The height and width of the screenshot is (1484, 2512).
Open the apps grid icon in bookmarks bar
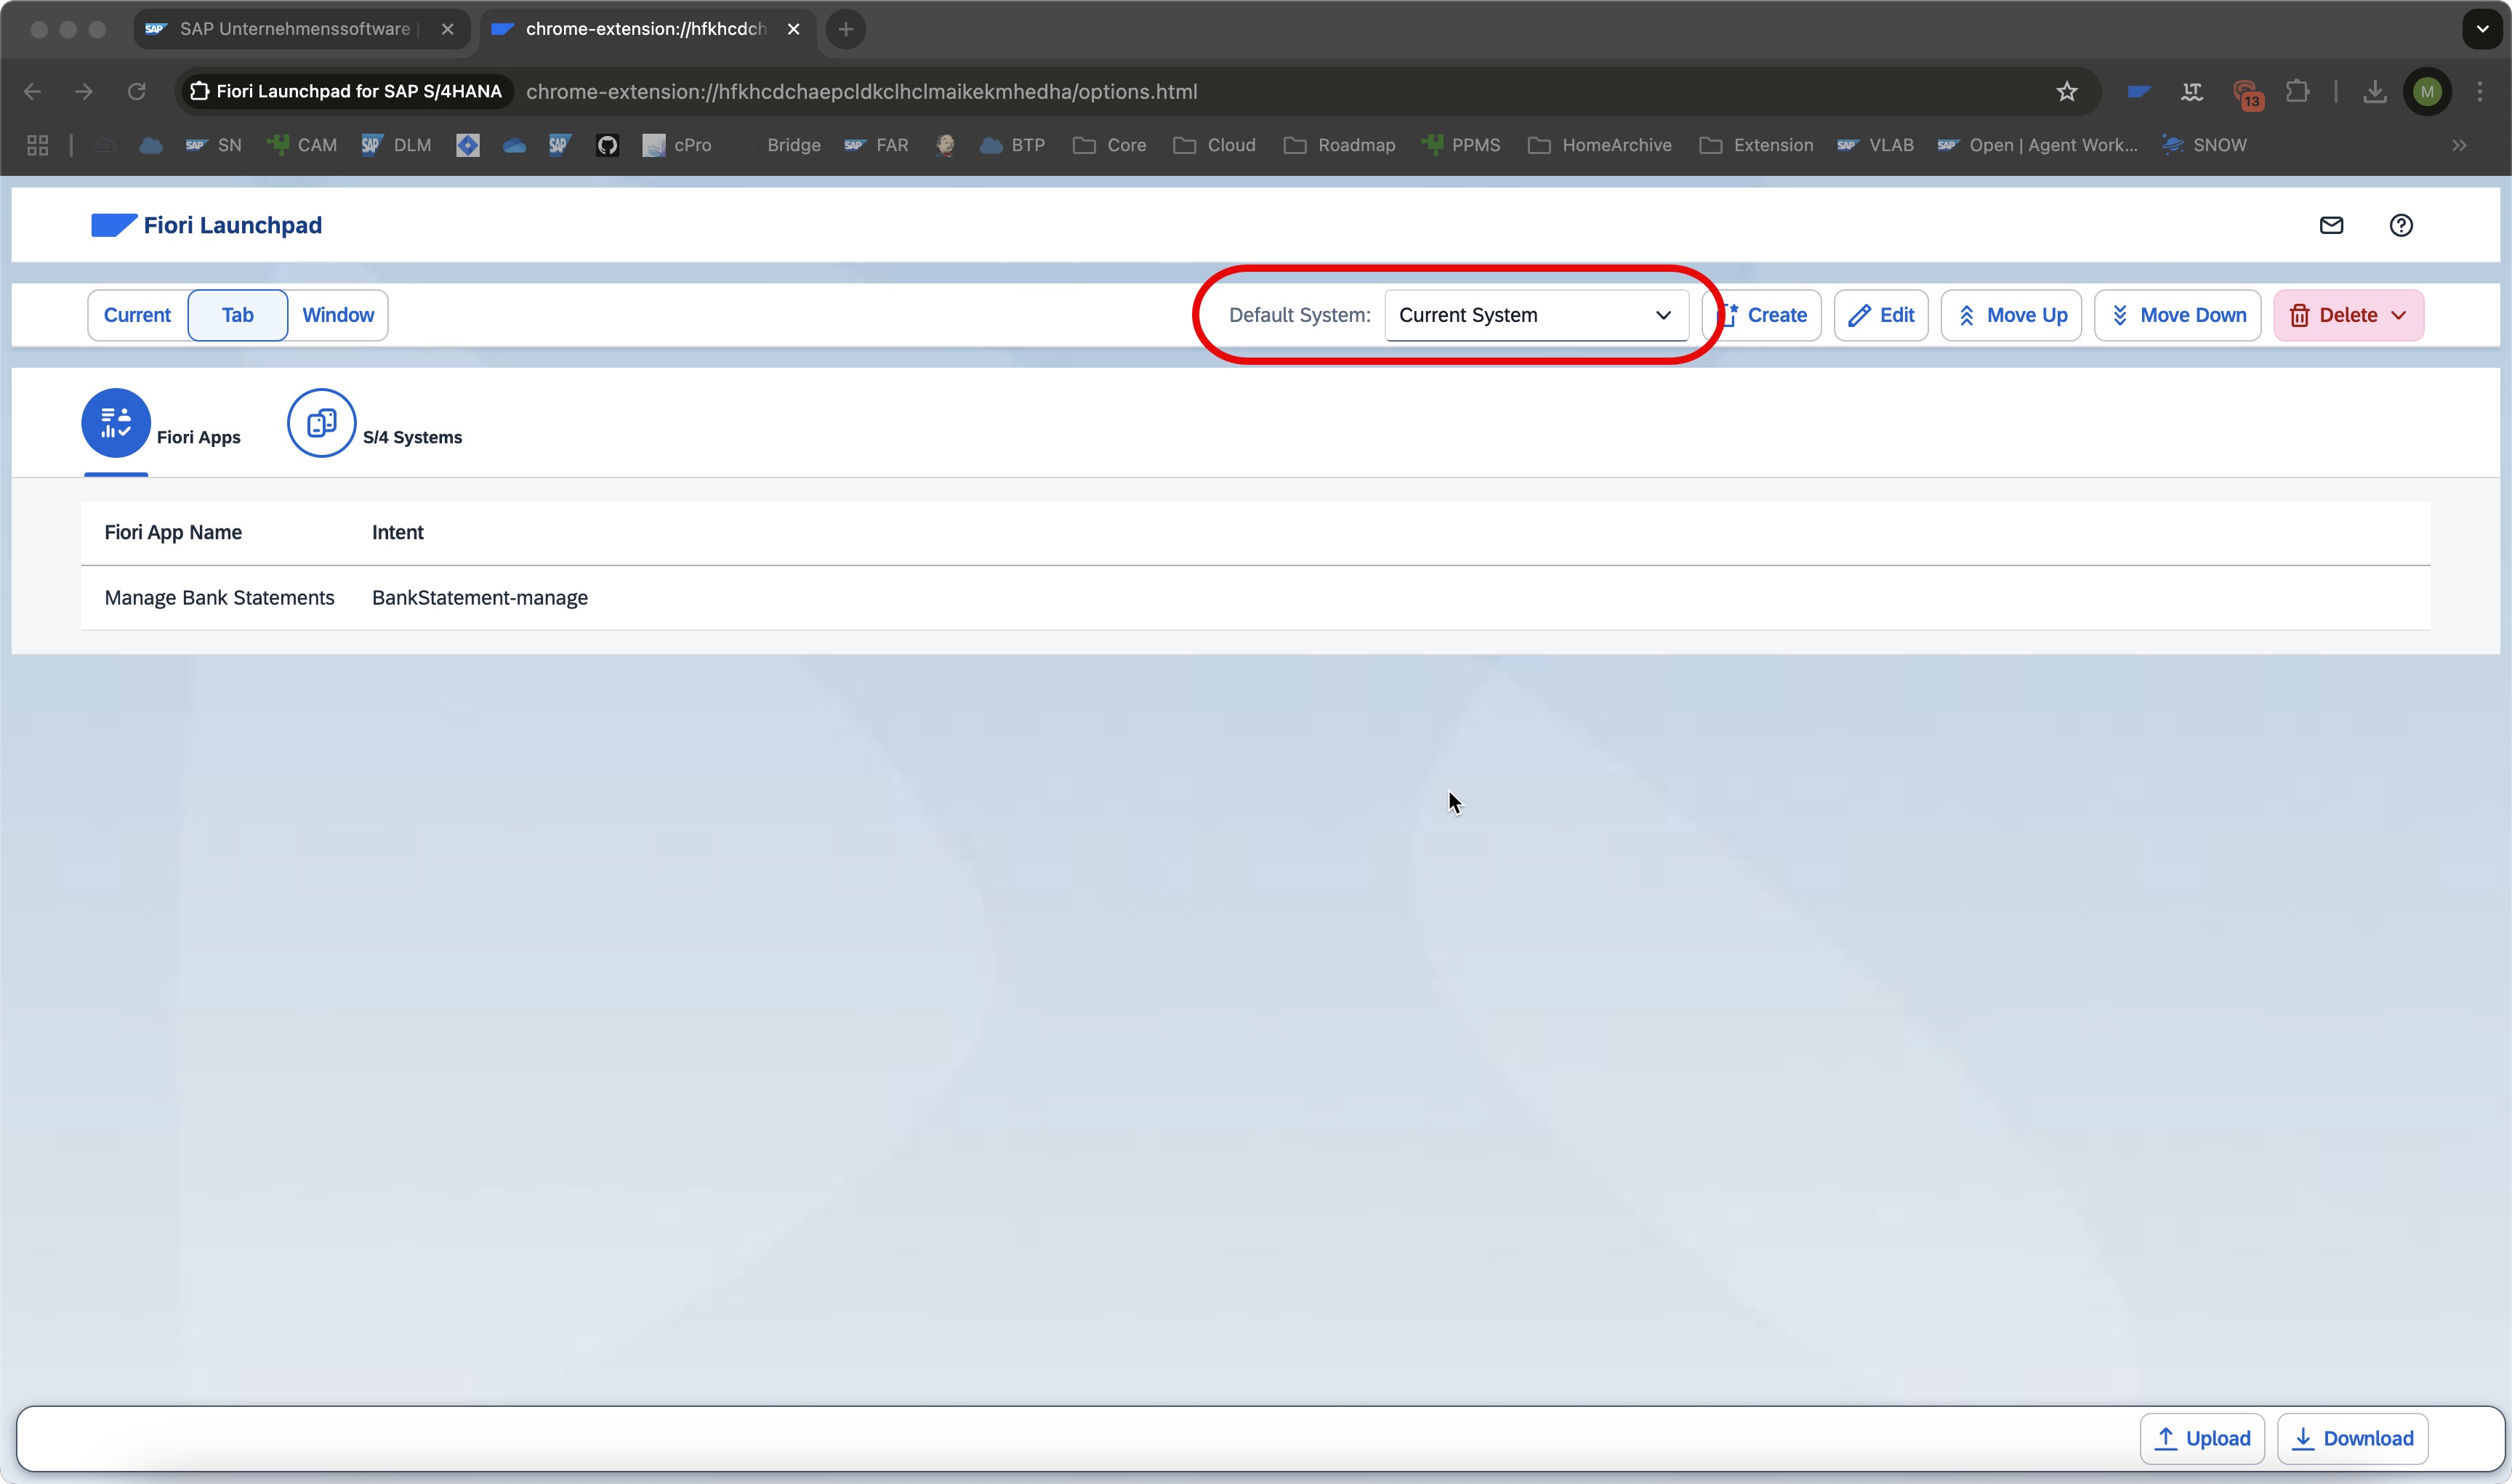pos(38,145)
